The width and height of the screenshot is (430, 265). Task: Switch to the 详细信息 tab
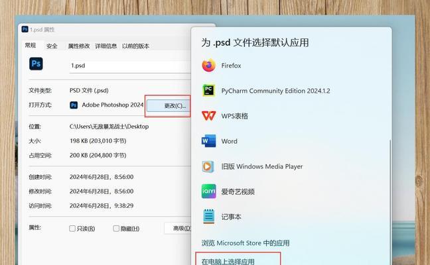(x=106, y=46)
